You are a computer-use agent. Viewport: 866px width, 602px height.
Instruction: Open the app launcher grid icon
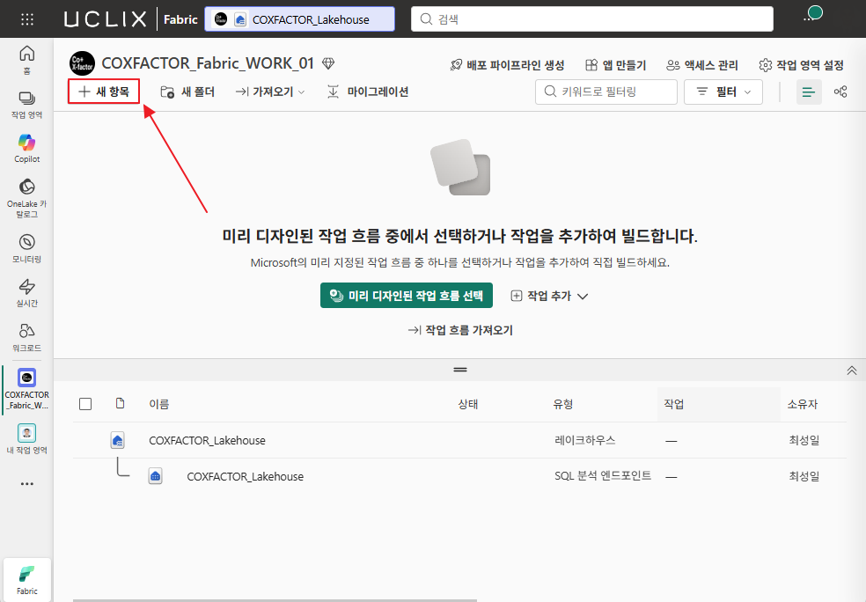click(x=27, y=20)
